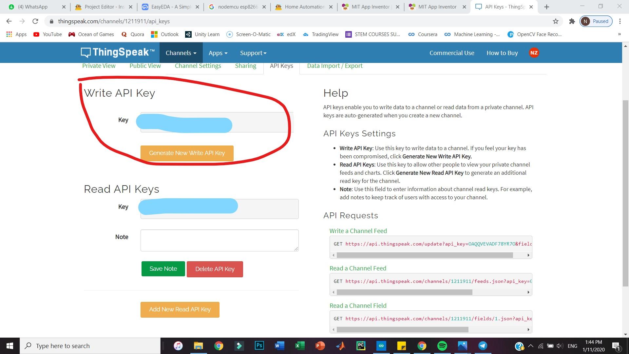Image resolution: width=629 pixels, height=354 pixels.
Task: Open the volume control in tray
Action: [x=560, y=346]
